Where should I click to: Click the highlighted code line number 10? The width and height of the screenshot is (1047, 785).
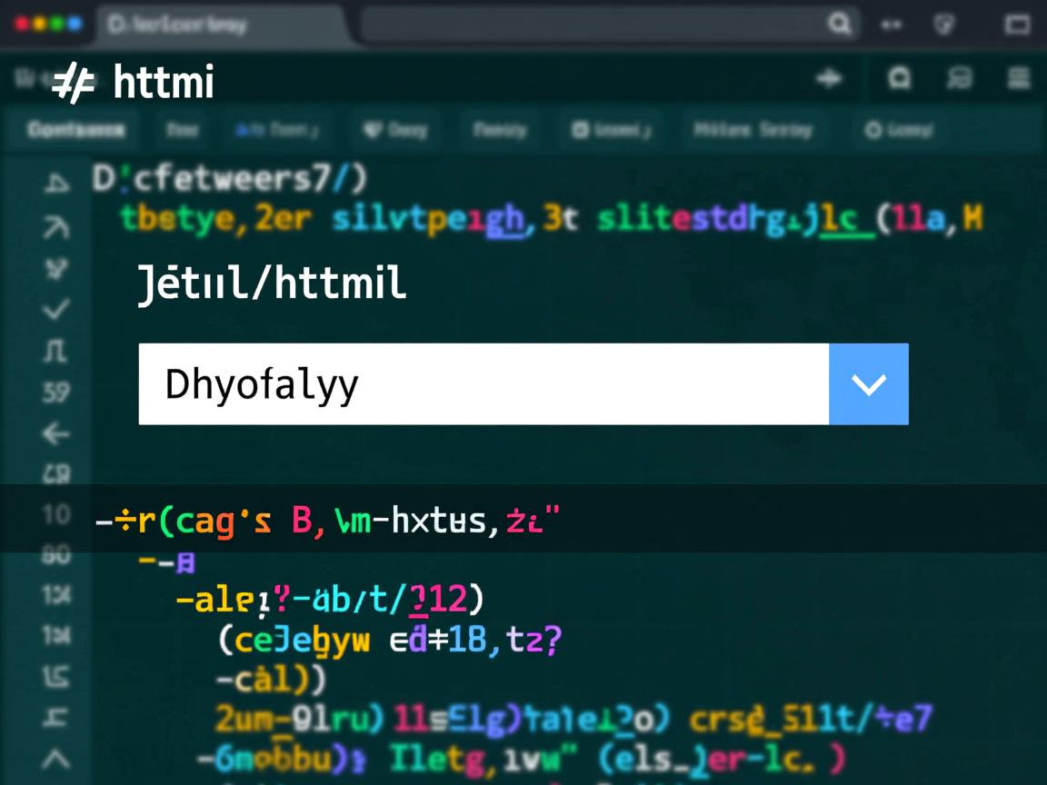[x=56, y=516]
